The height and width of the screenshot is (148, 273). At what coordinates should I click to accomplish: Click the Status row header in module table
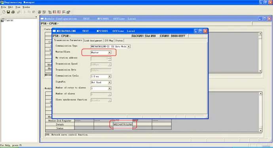(60, 128)
